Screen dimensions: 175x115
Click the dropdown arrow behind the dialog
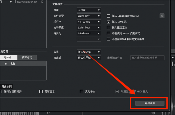tap(173, 58)
